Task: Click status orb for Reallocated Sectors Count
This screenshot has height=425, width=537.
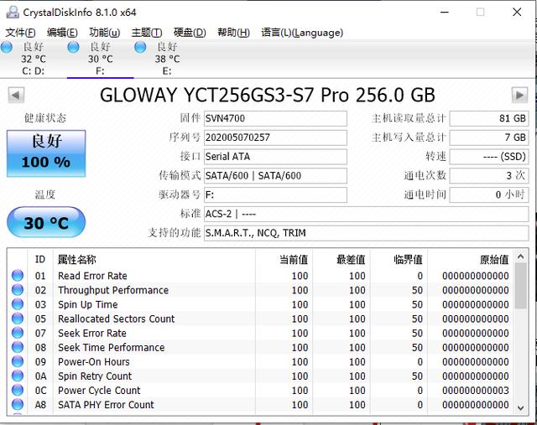Action: [18, 319]
